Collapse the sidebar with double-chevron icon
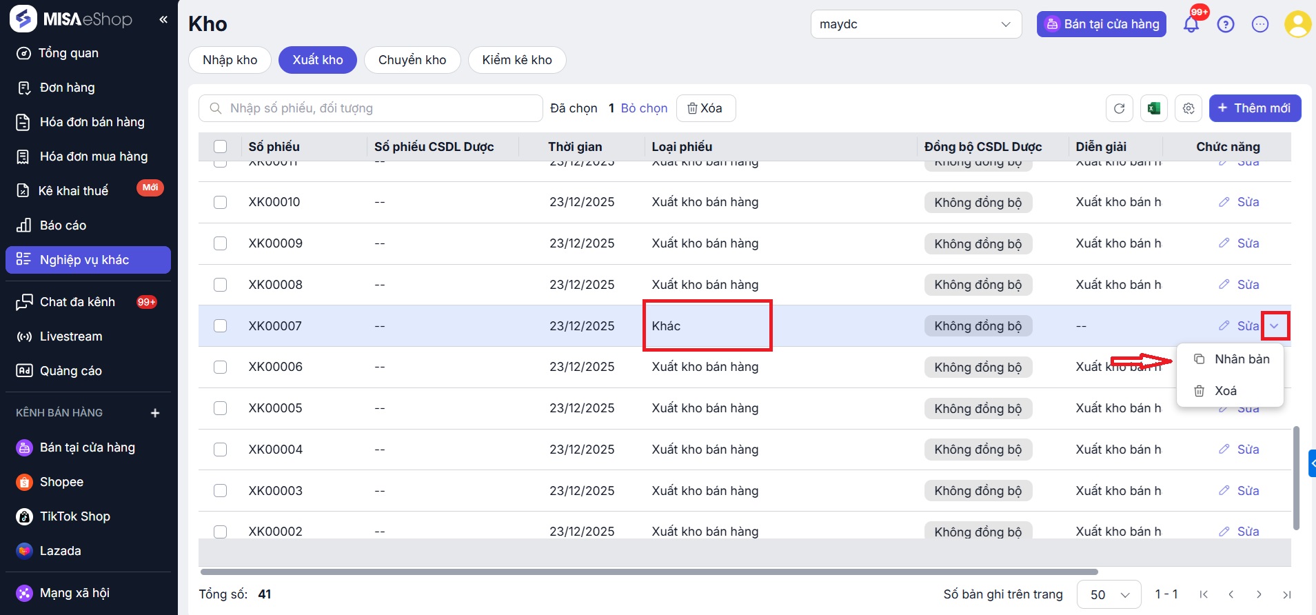Viewport: 1316px width, 615px height. (x=163, y=19)
